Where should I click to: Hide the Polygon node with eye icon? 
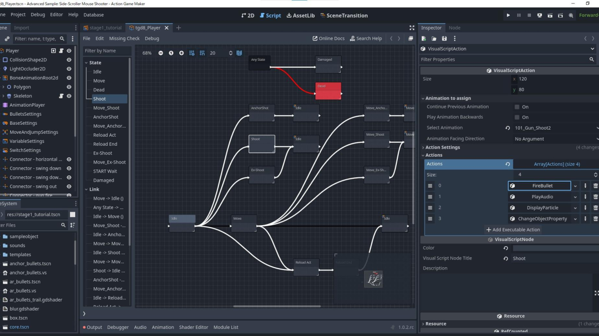pyautogui.click(x=69, y=87)
